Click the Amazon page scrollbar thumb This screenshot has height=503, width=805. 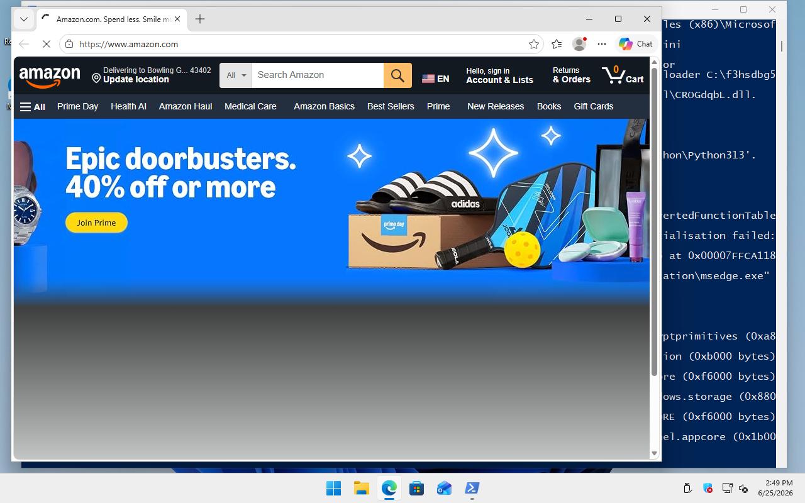(x=654, y=222)
